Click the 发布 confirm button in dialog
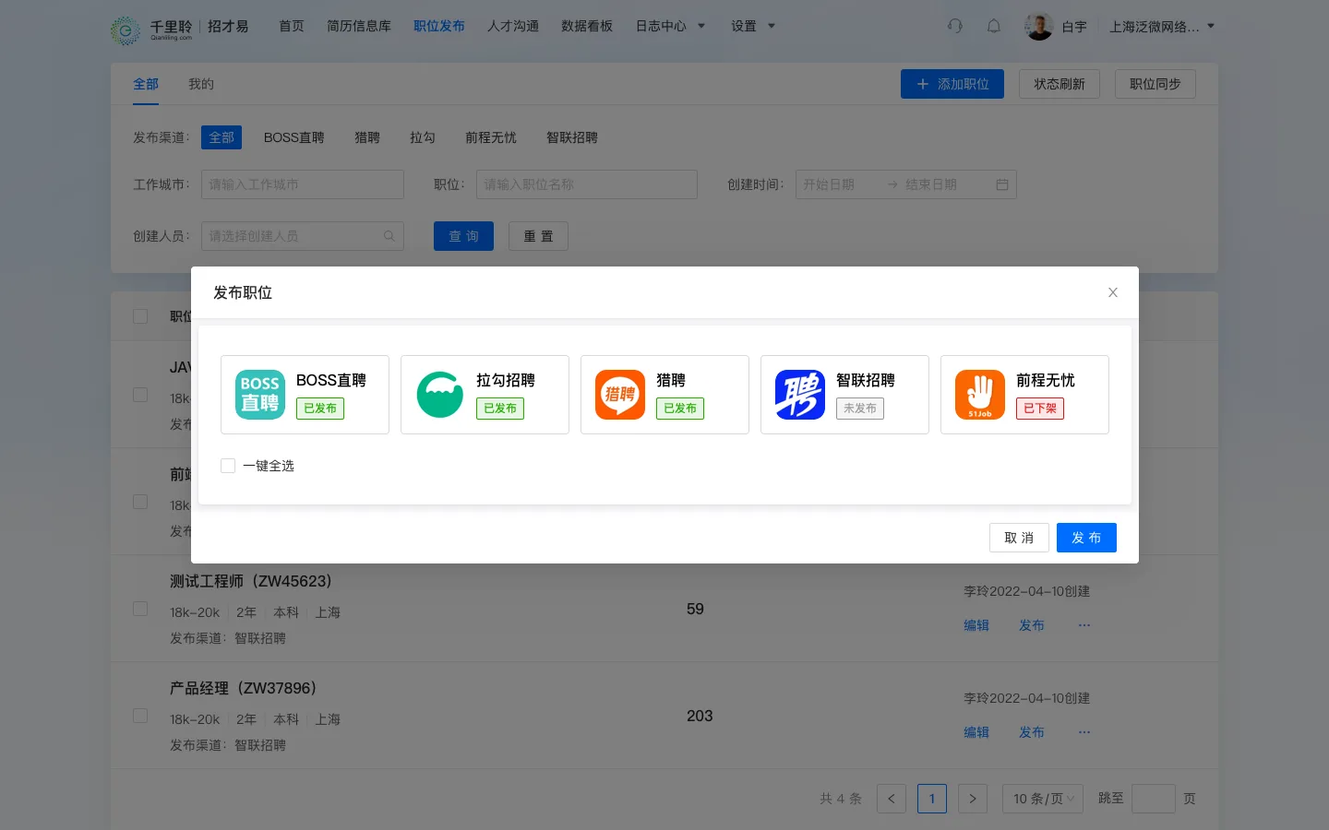This screenshot has width=1329, height=830. [1086, 538]
